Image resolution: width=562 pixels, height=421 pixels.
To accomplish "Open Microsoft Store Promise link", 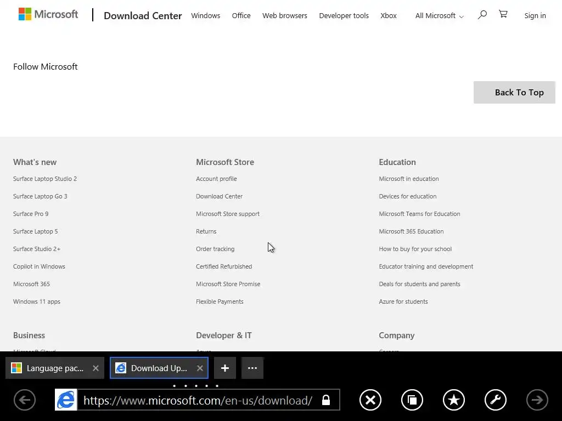I will tap(228, 284).
